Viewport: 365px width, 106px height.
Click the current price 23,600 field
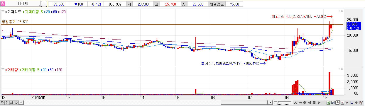59,4
